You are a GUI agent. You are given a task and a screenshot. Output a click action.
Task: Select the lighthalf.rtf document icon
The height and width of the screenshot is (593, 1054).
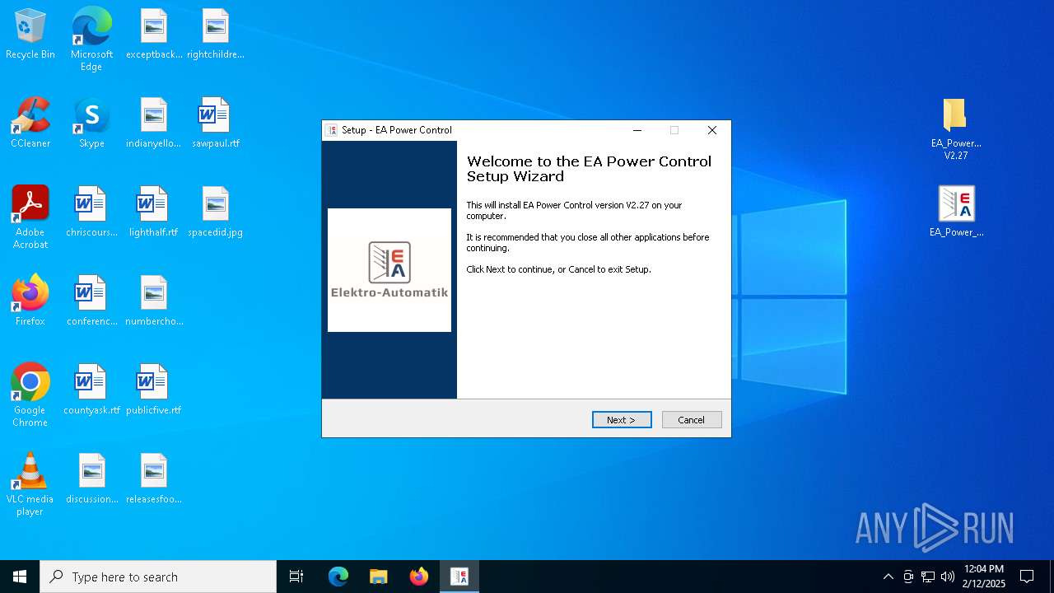pos(154,212)
